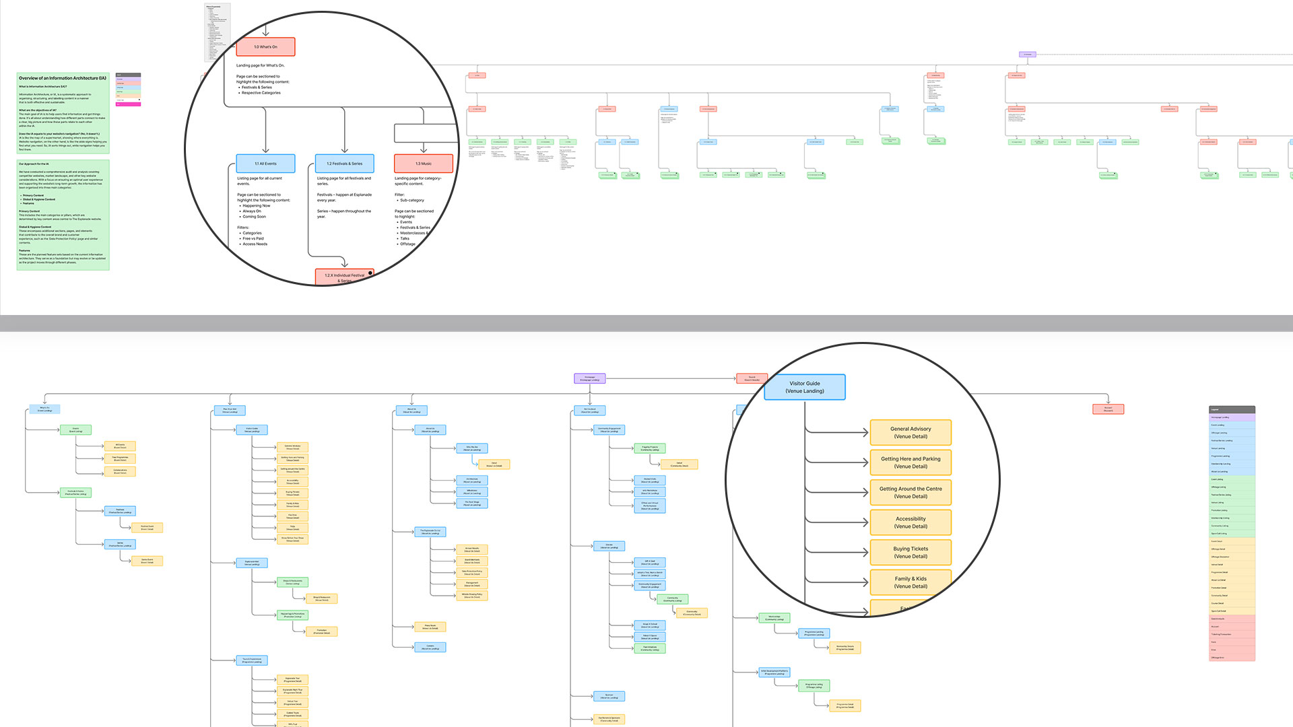Select the 'Esplanade Mall' node

tap(252, 563)
